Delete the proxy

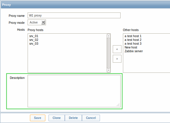pos(73,118)
